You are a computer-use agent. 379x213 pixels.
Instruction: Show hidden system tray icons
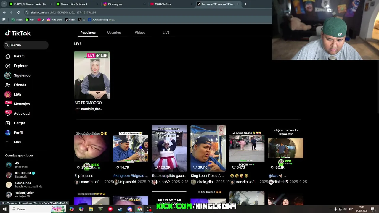coord(331,209)
